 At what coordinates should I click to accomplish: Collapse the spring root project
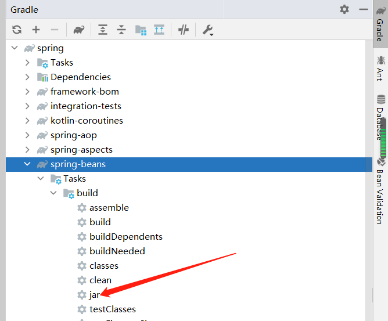tap(15, 48)
